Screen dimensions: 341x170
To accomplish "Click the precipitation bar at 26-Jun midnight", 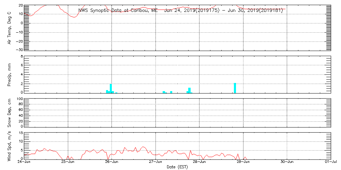I will coord(111,88).
